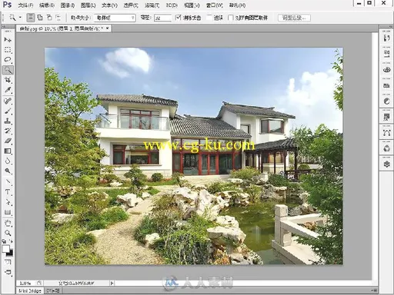
Task: Swap foreground and background colors
Action: pos(11,241)
